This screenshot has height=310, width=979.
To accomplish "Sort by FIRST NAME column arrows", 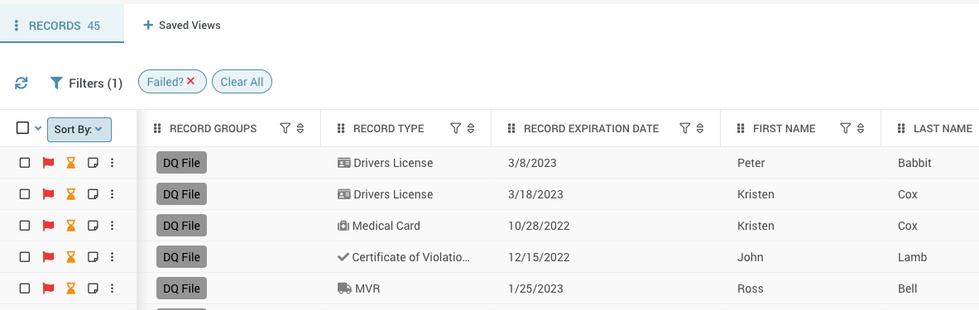I will [x=861, y=128].
